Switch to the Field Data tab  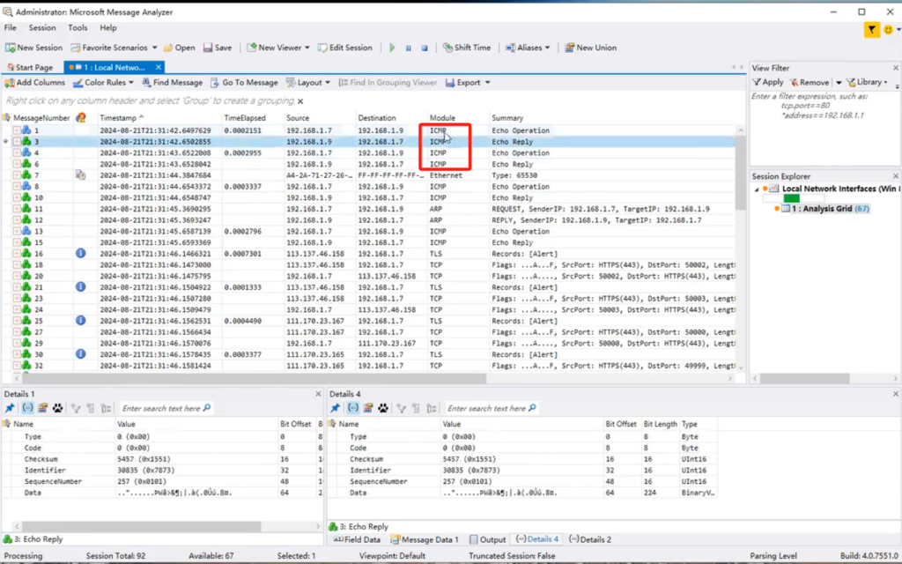[358, 540]
